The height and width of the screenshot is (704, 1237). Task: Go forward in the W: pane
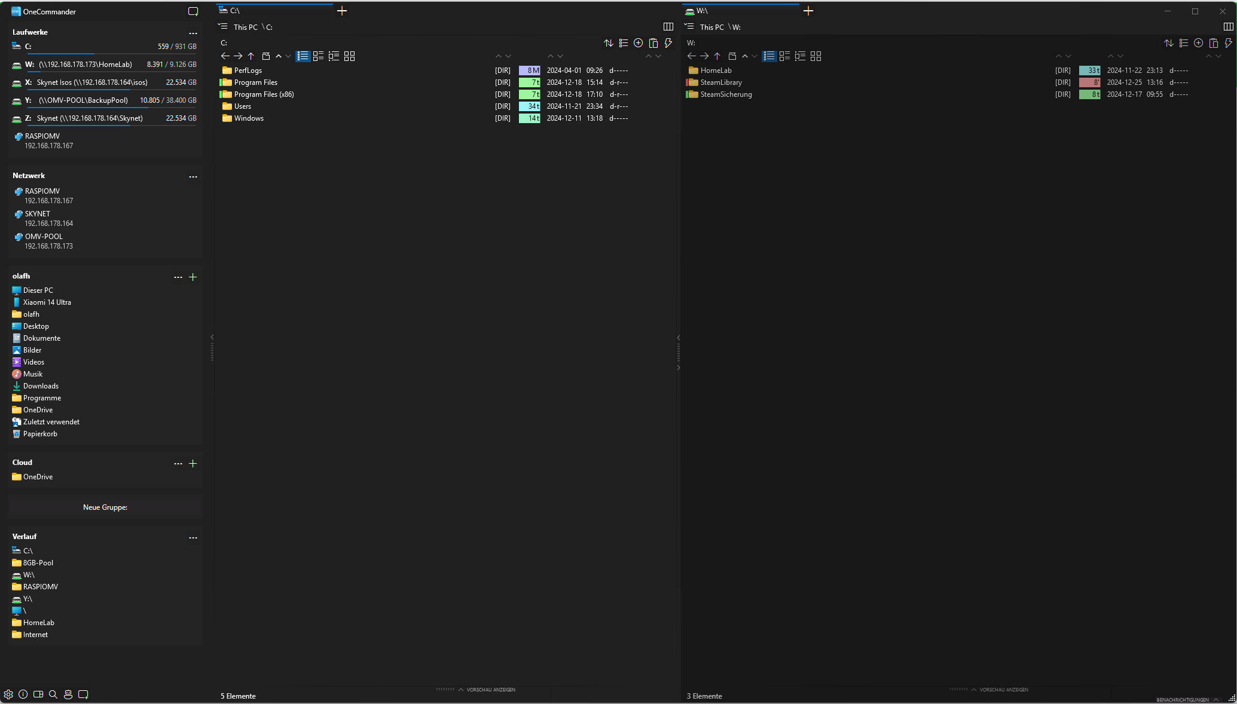tap(704, 56)
